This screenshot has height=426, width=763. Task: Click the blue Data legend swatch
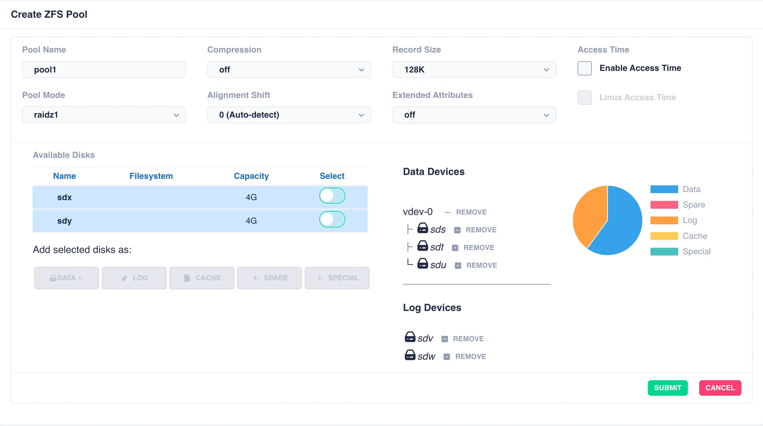click(664, 189)
